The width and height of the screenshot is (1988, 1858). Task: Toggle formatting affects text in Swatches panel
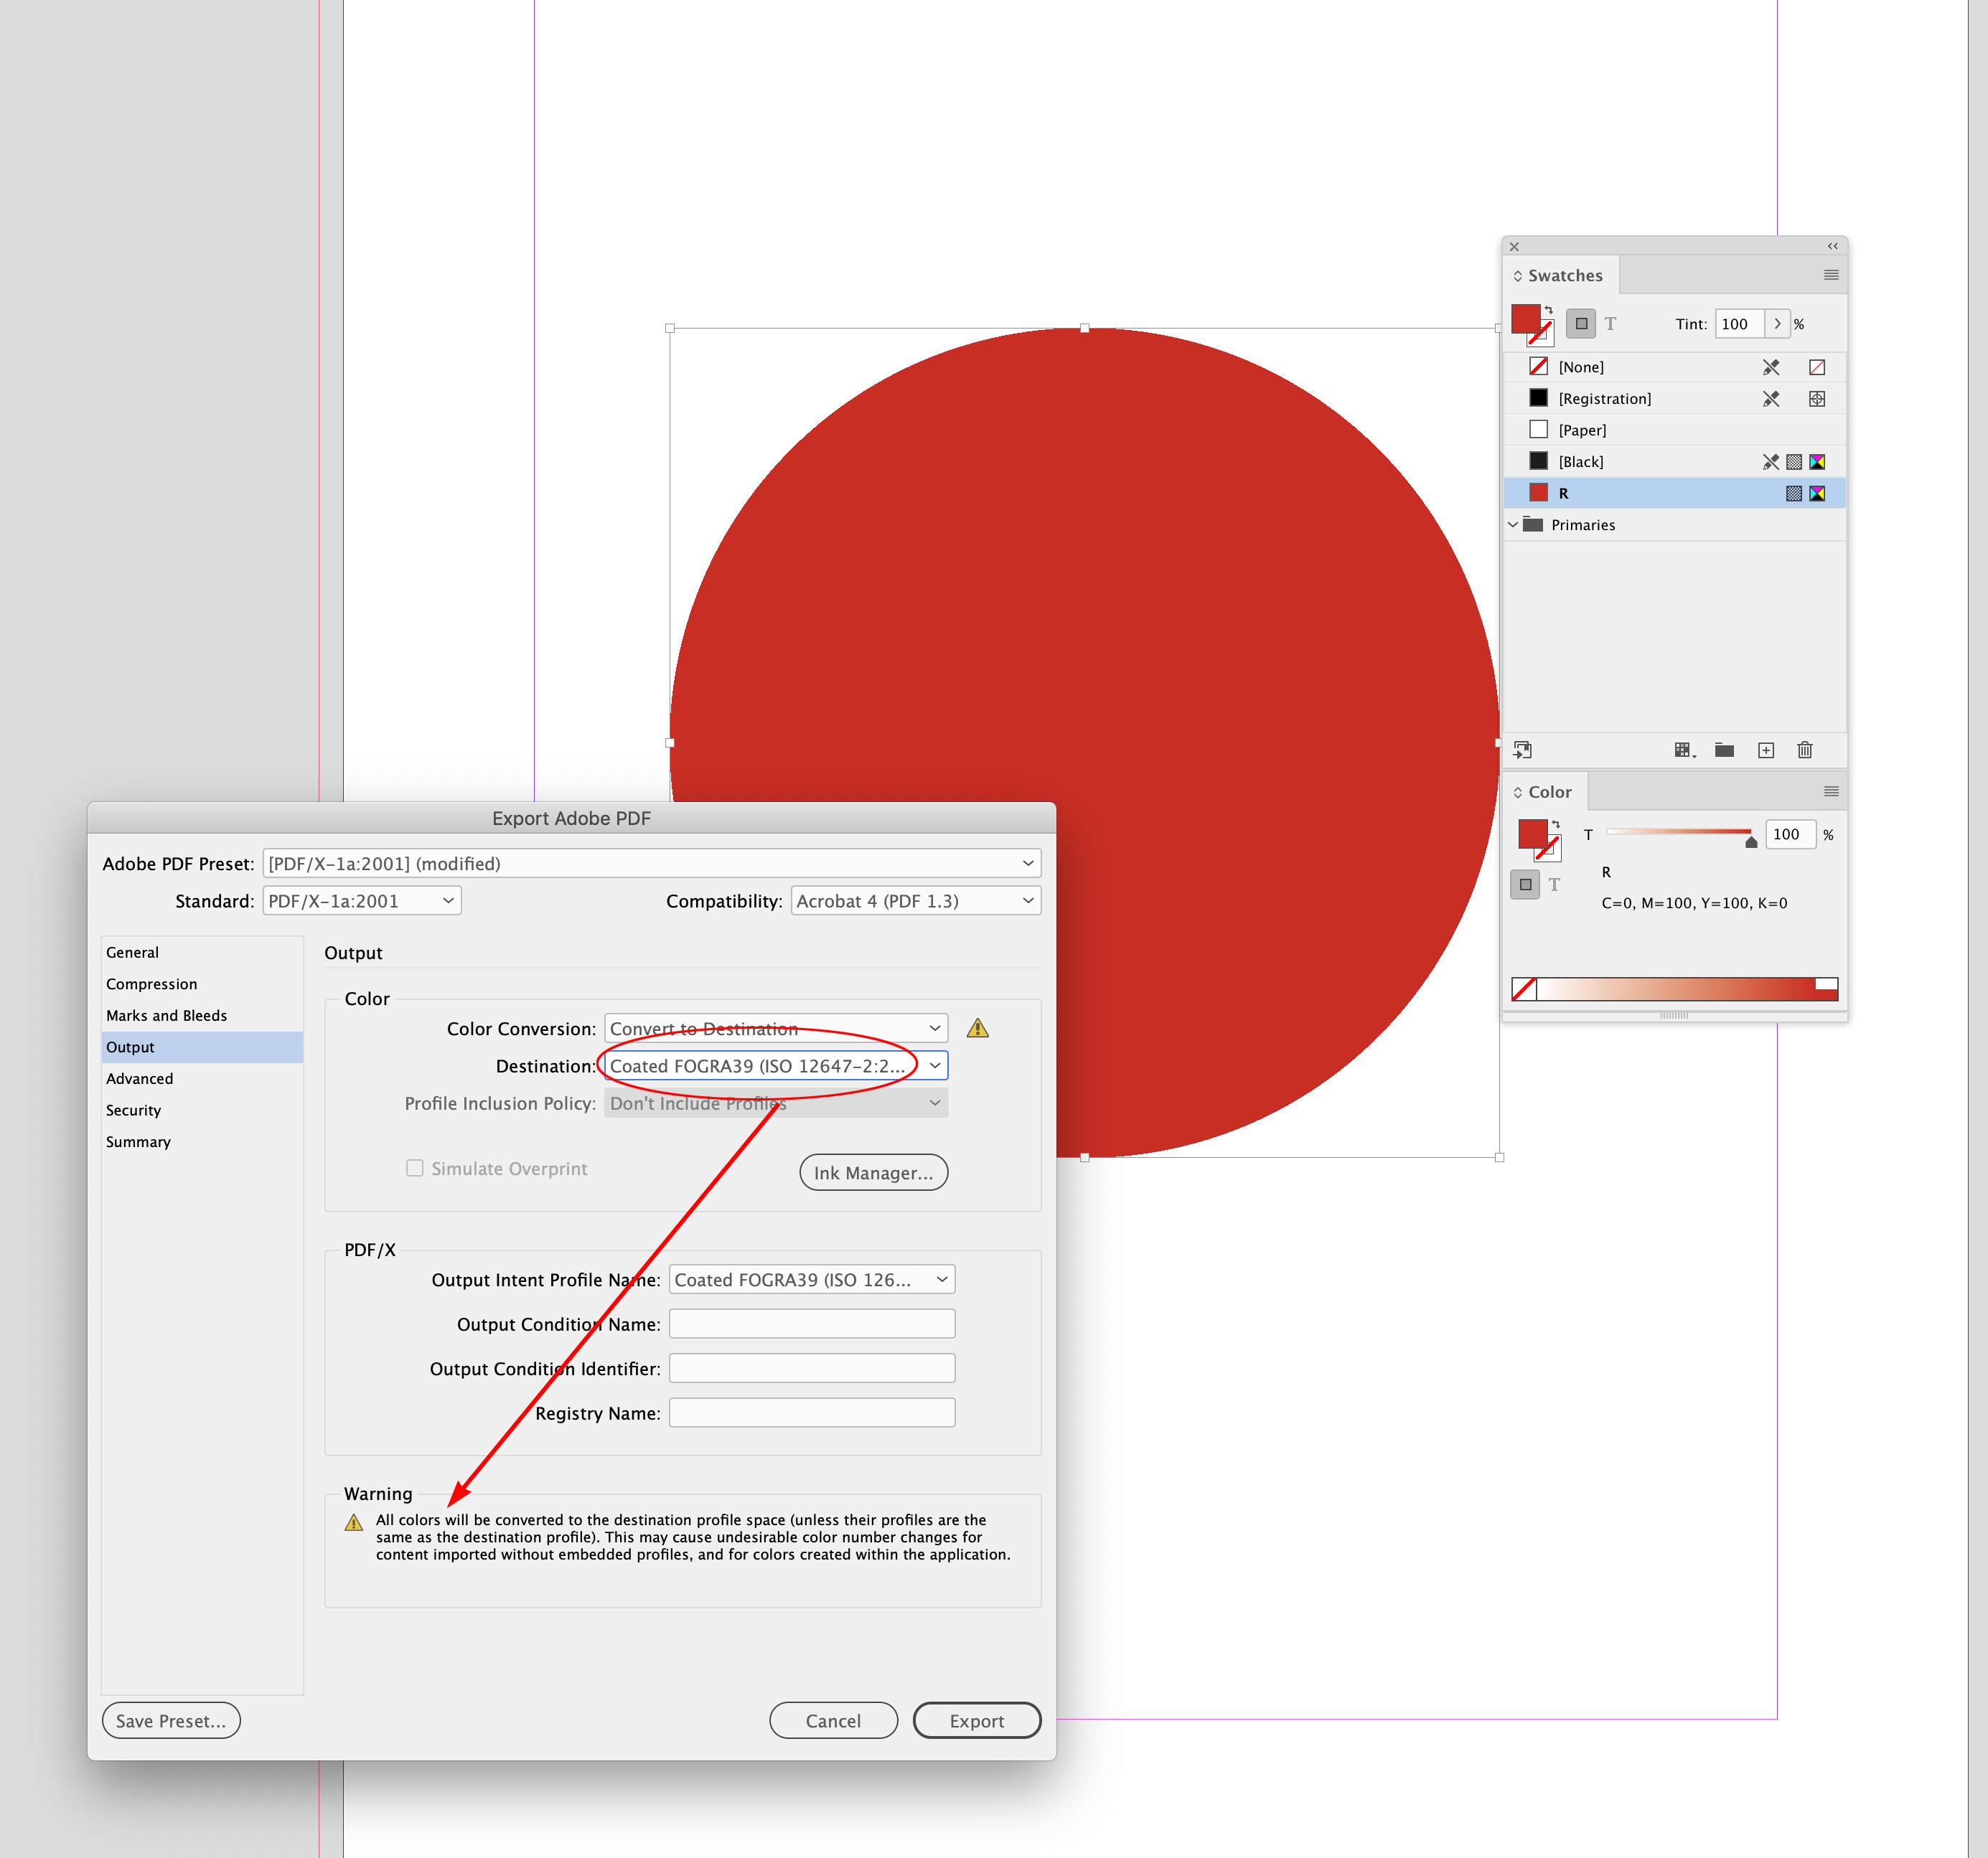tap(1611, 323)
